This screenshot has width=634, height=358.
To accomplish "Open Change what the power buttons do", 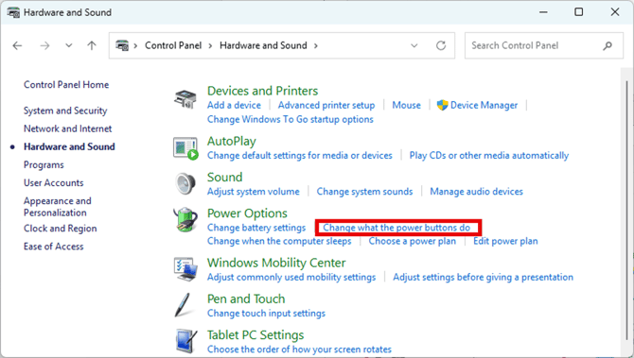I will pos(396,228).
